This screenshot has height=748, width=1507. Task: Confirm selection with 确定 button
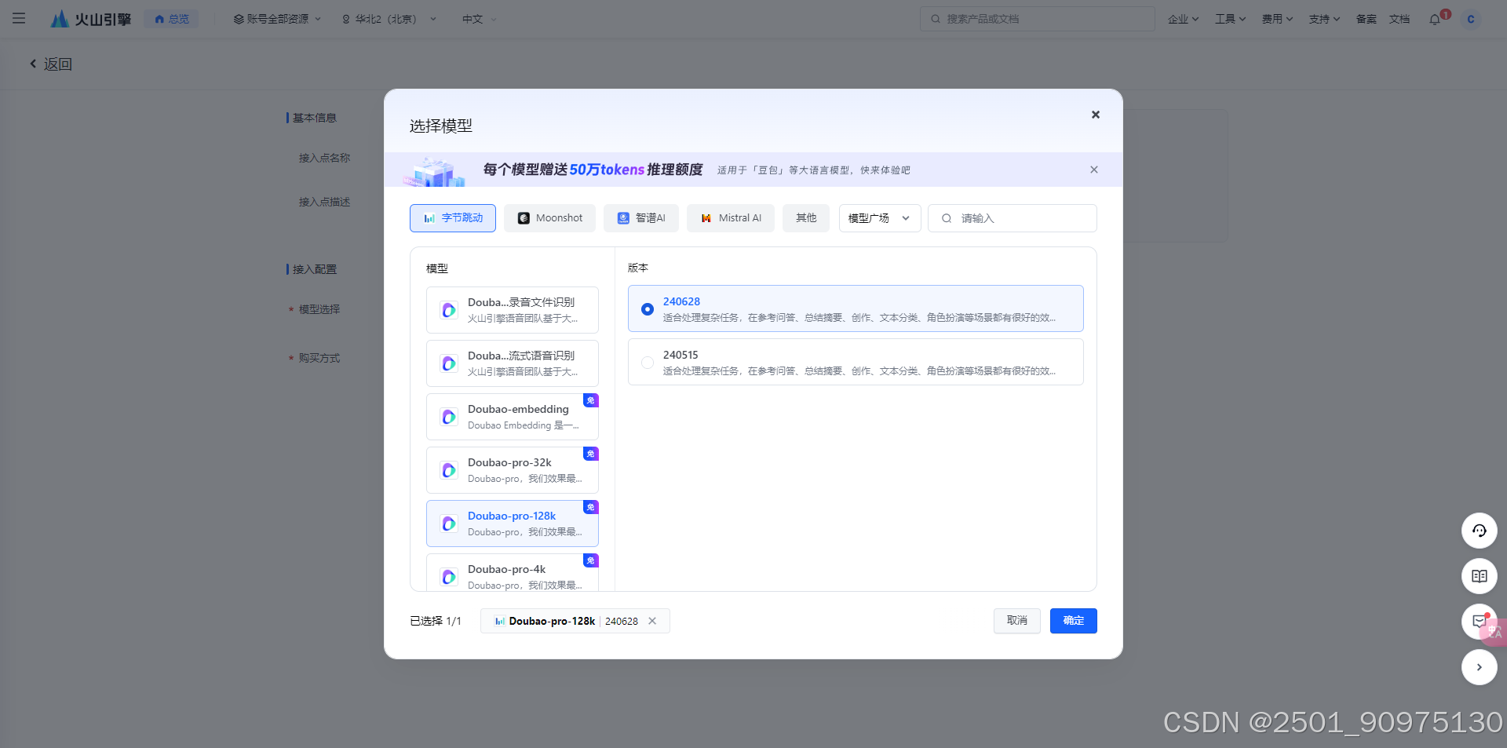1074,621
